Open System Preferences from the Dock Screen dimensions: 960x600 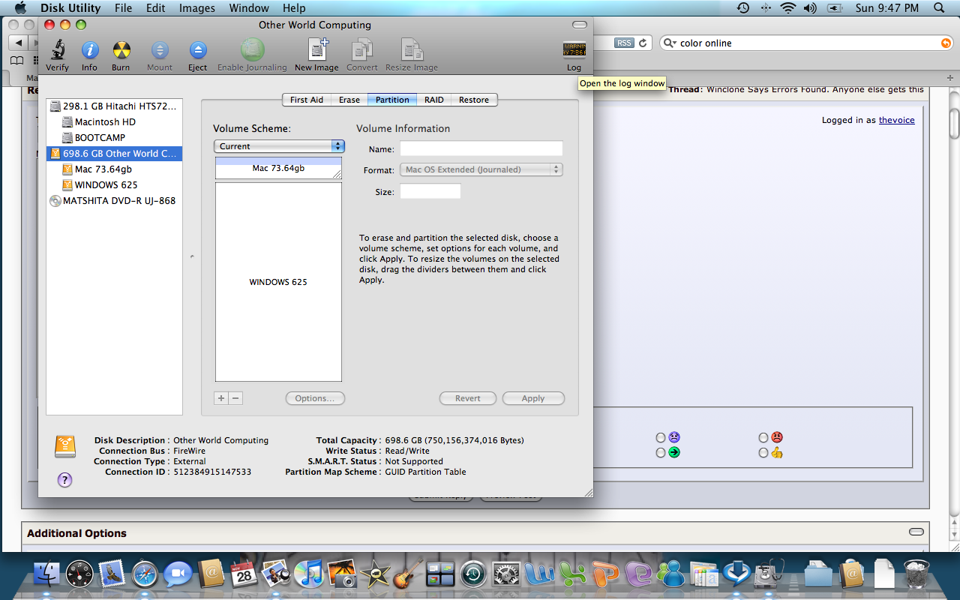506,574
